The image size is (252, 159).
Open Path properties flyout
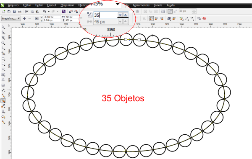192,18
